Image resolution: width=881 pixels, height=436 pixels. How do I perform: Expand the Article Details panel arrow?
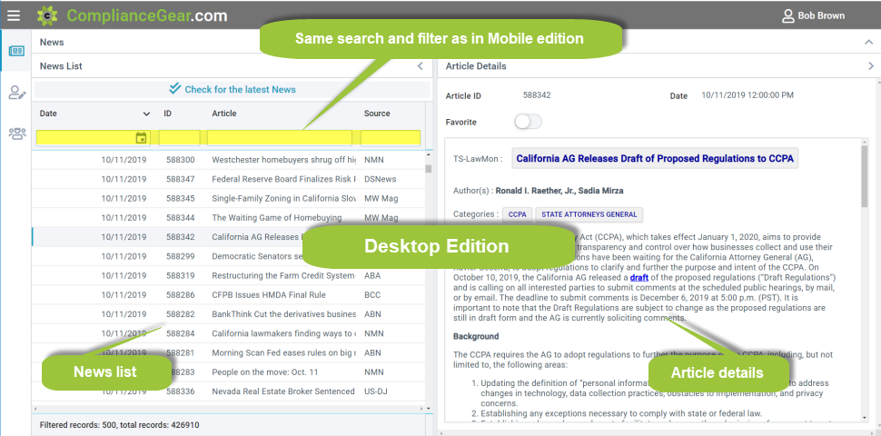point(870,66)
